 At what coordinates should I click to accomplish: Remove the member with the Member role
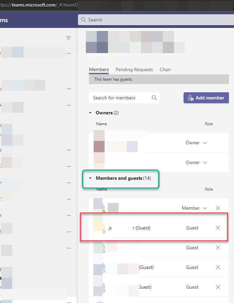218,208
